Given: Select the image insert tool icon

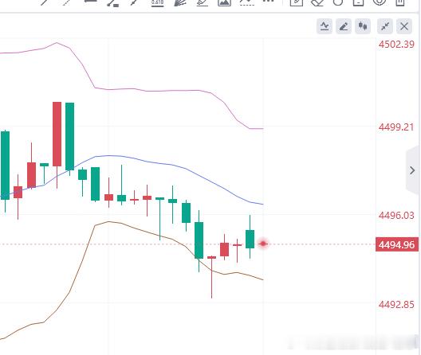Looking at the screenshot, I should tap(224, 2).
